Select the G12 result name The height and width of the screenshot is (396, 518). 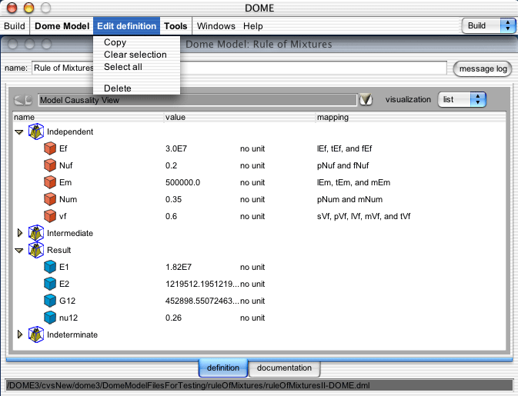coord(68,301)
